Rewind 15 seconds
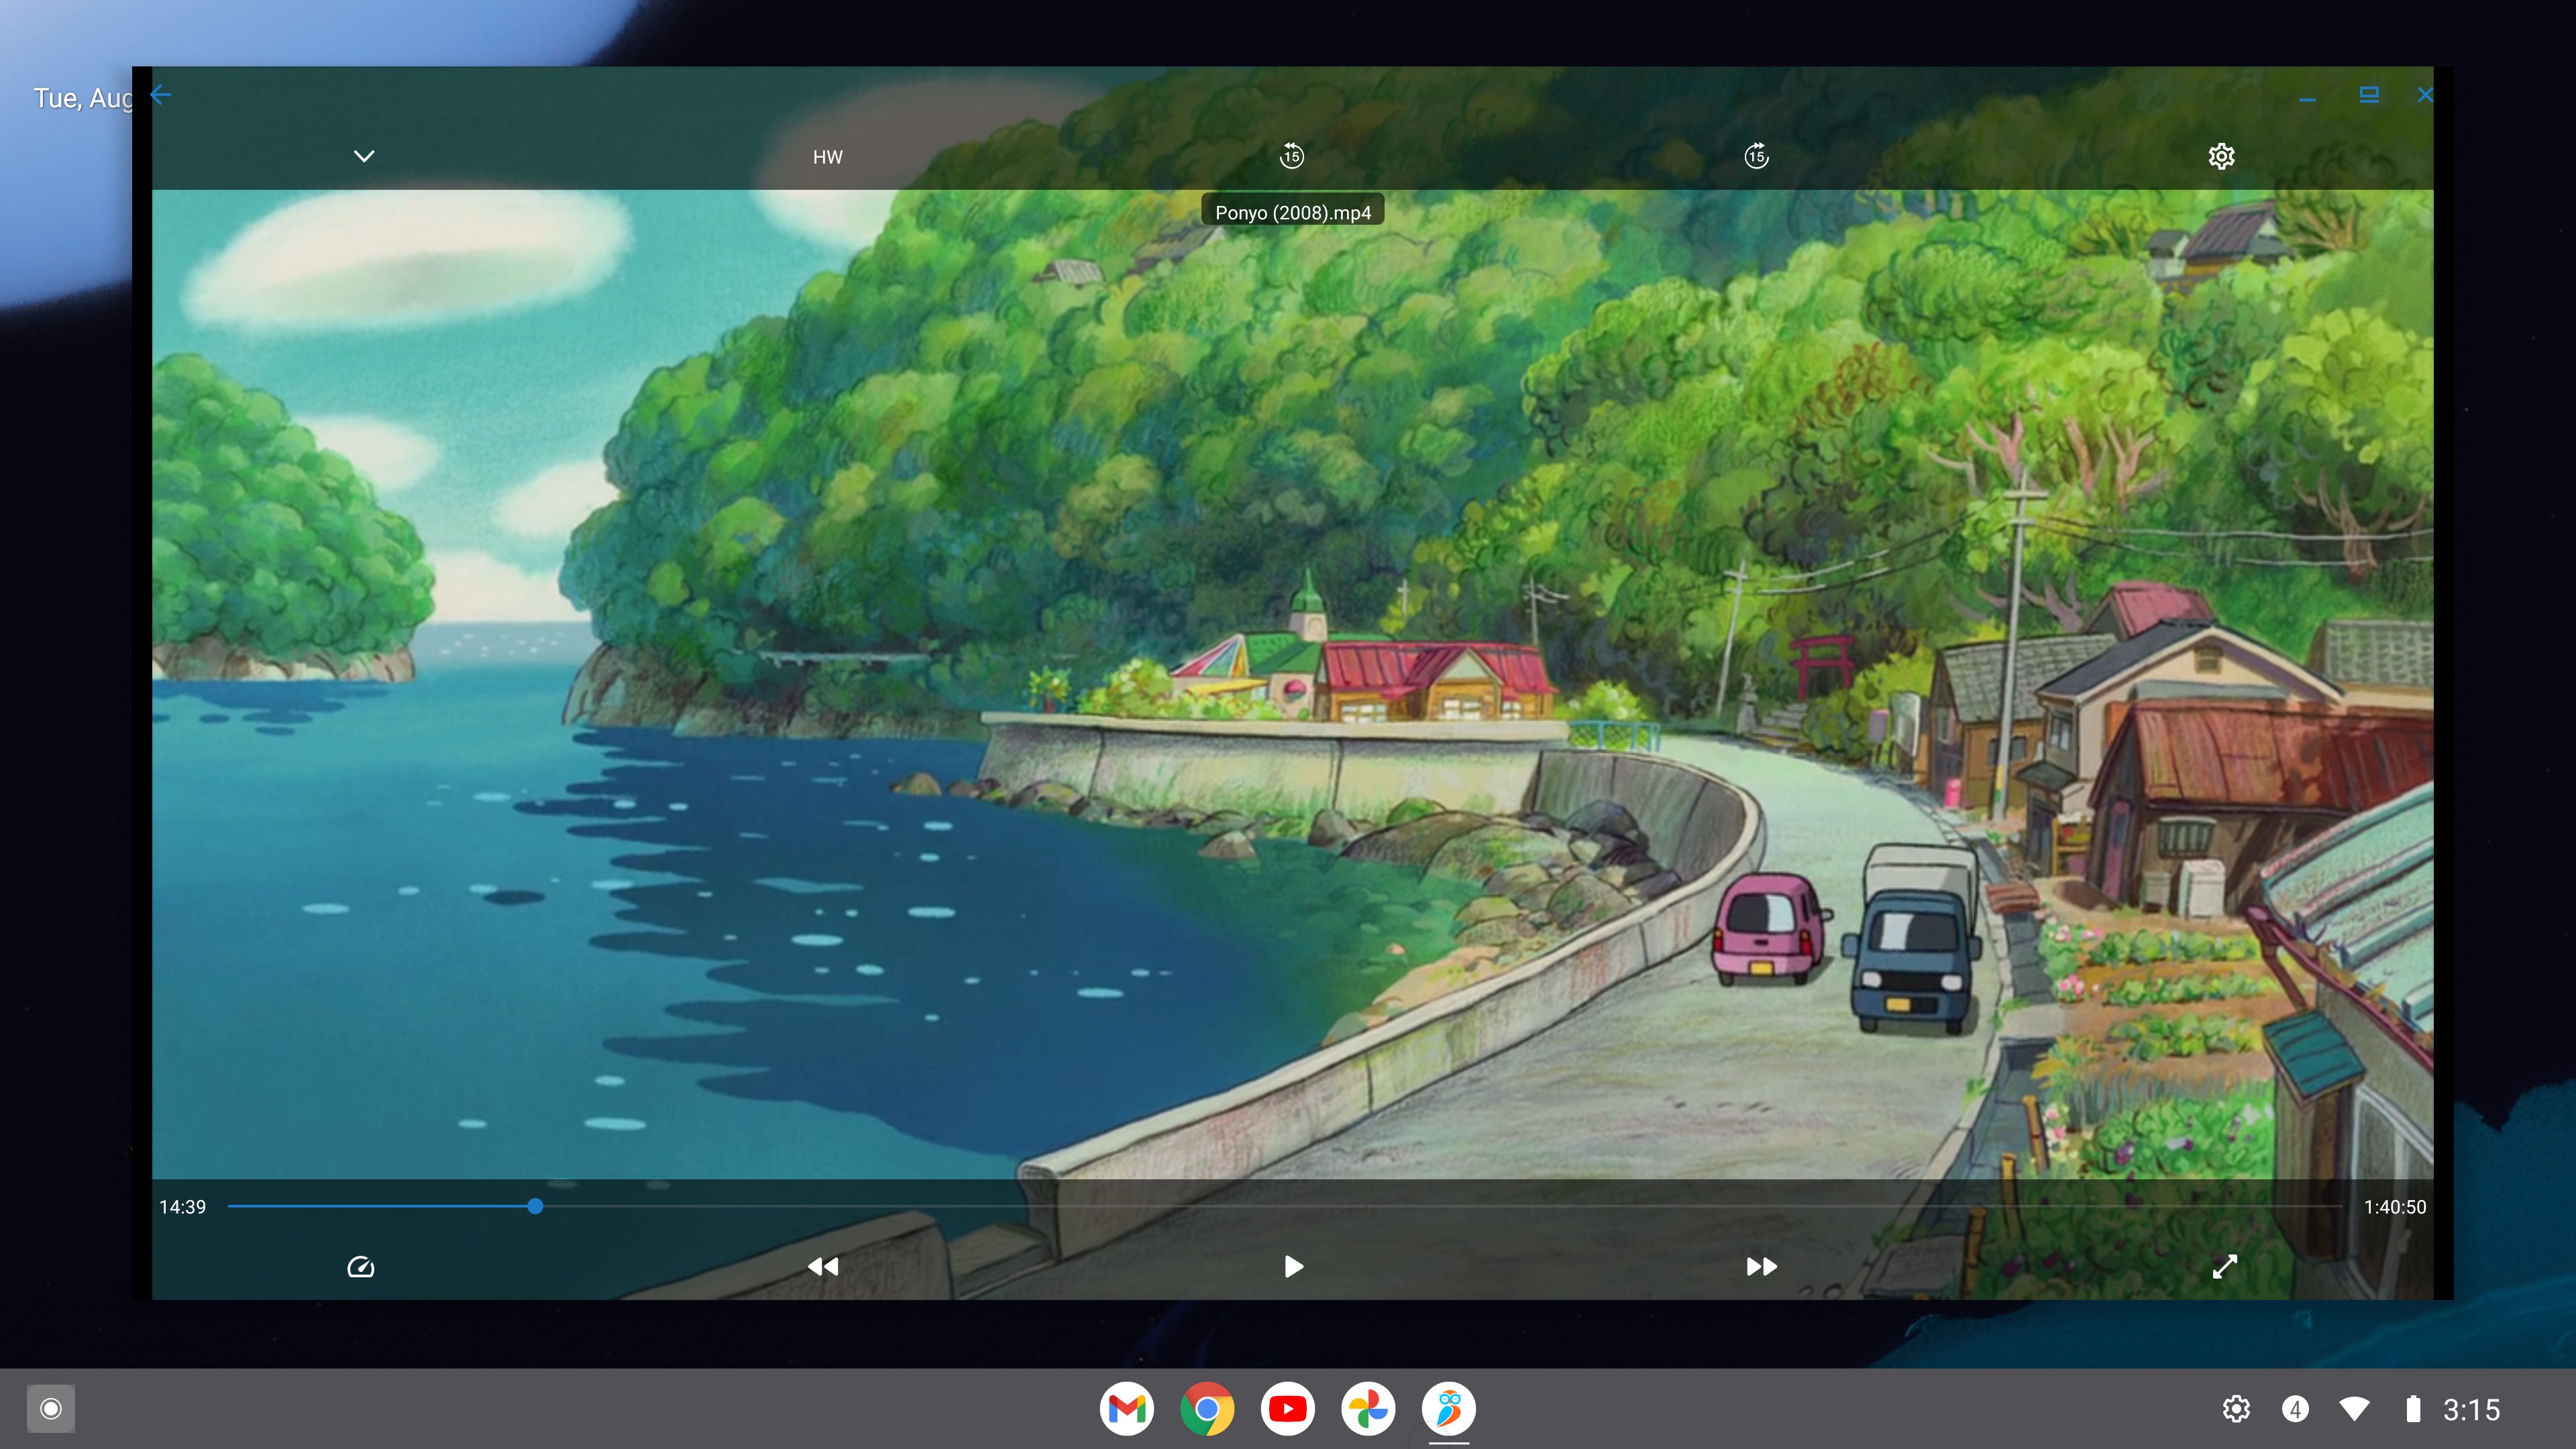 1291,156
